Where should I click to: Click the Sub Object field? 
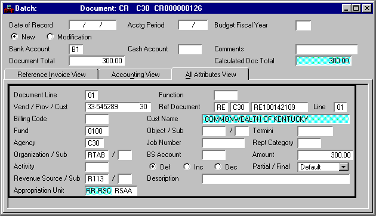pos(242,131)
